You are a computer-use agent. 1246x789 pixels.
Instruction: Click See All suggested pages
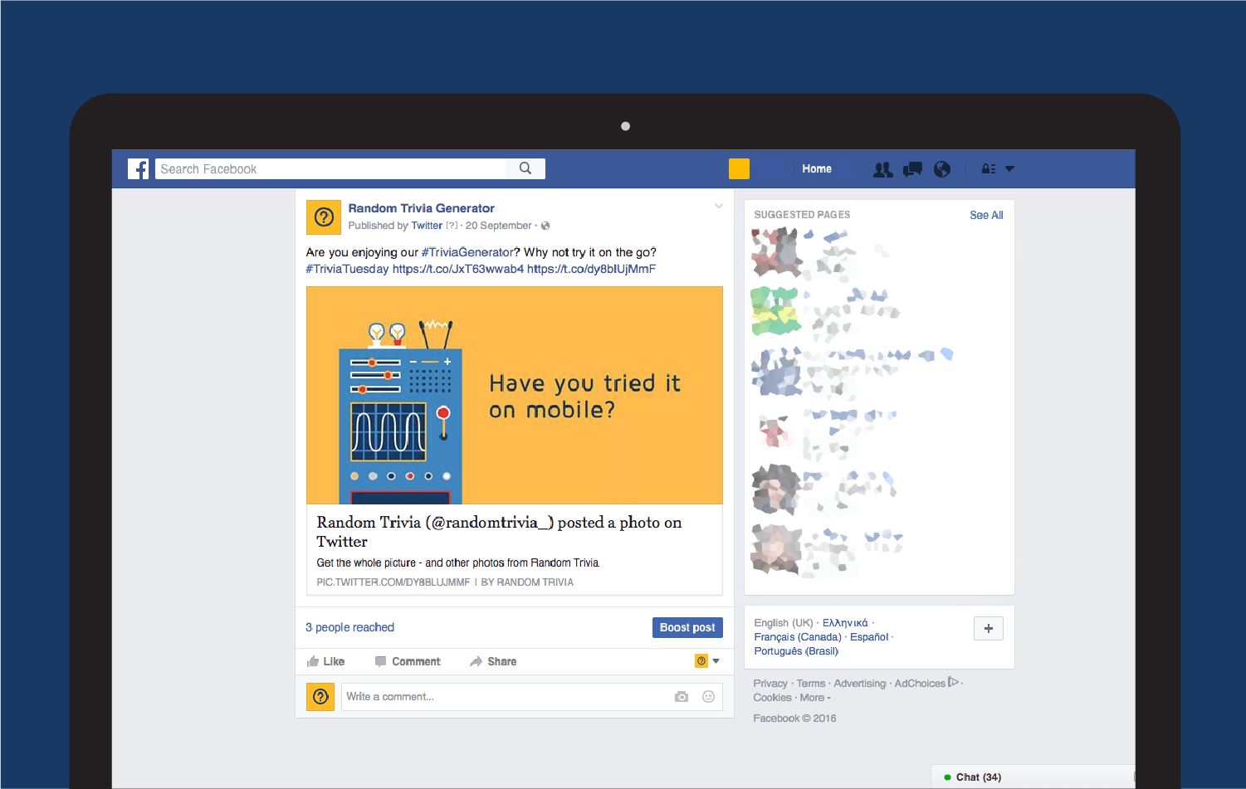click(x=986, y=215)
